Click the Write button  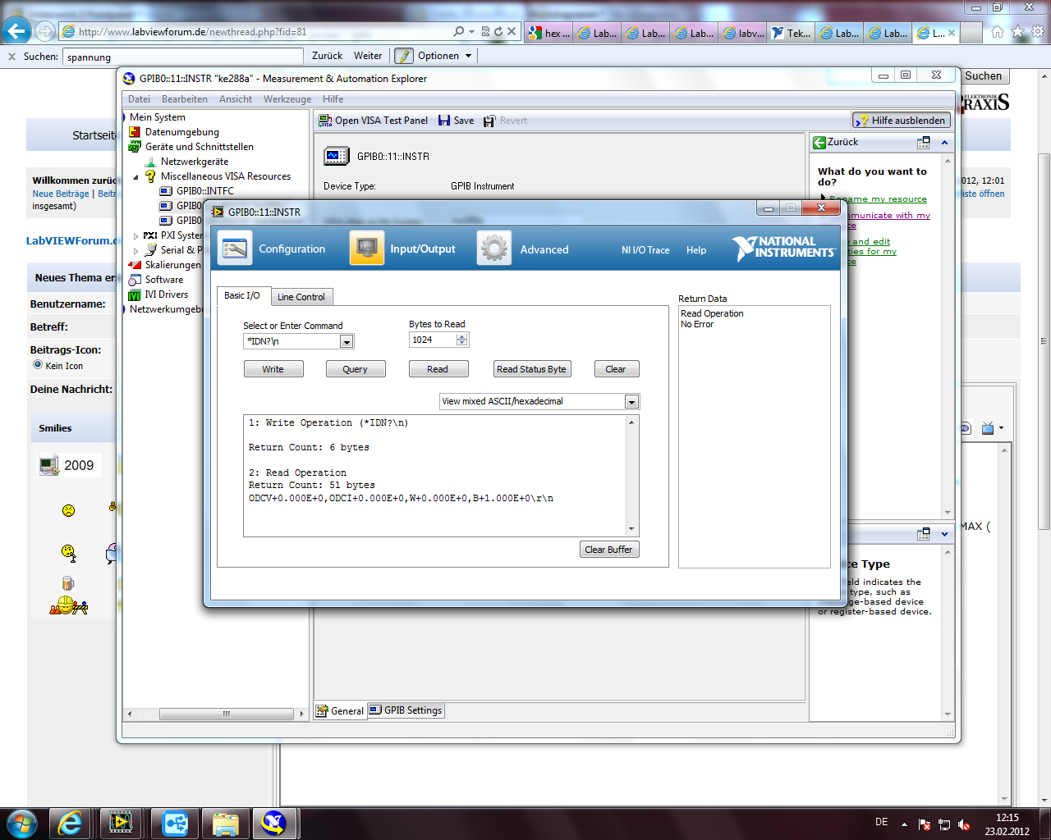pyautogui.click(x=273, y=369)
